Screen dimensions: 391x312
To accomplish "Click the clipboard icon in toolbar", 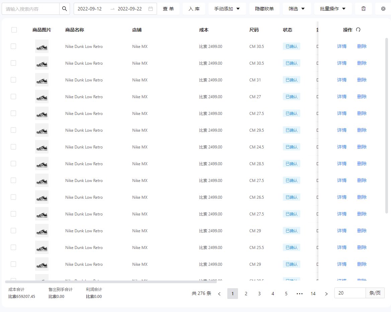I will (364, 9).
